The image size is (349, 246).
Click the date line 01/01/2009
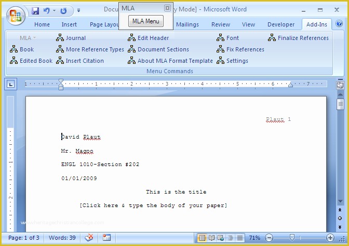[79, 178]
